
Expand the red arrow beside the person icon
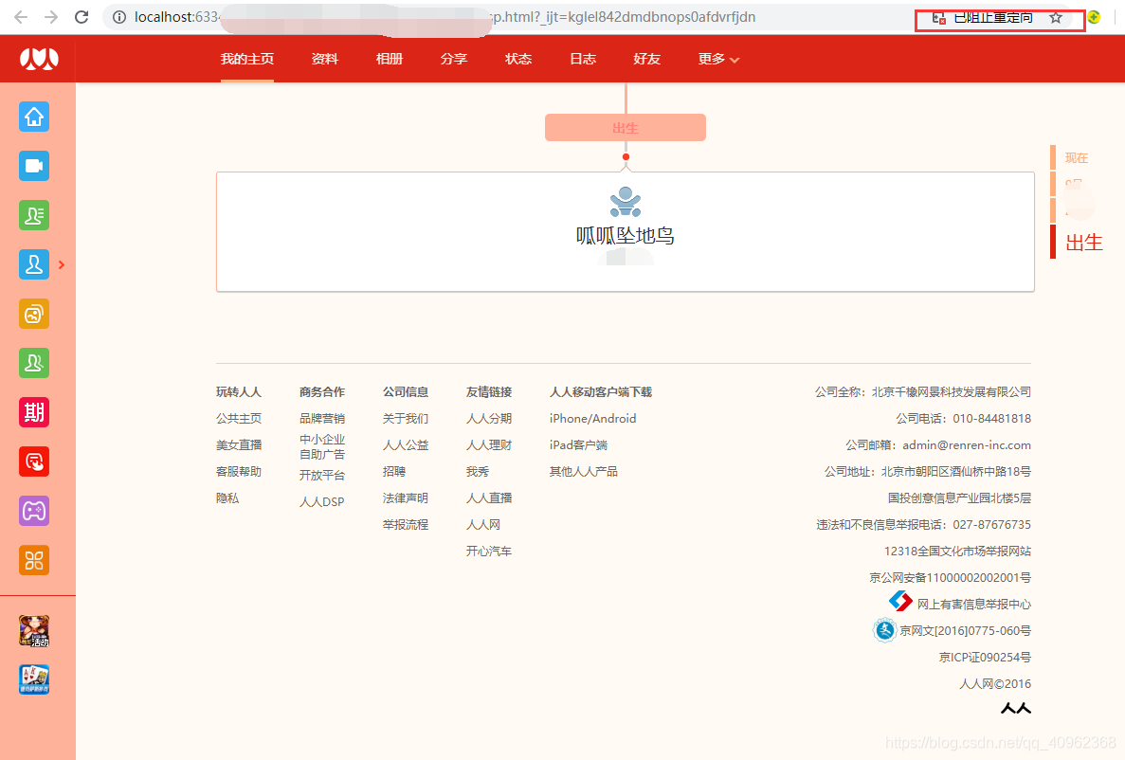click(62, 264)
